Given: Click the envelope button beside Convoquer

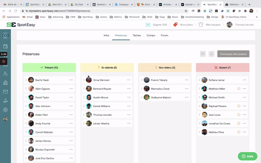Looking at the screenshot, I should [203, 54].
